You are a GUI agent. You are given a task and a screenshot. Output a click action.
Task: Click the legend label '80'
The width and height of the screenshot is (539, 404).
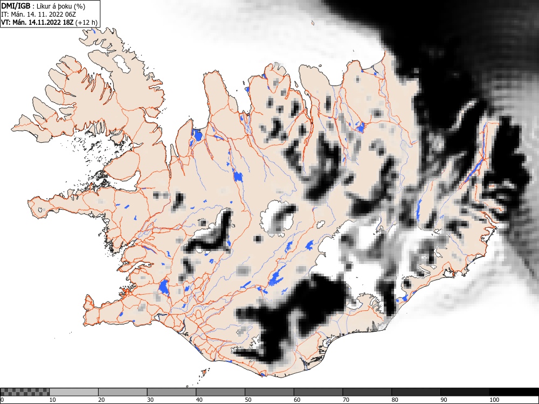pos(395,400)
